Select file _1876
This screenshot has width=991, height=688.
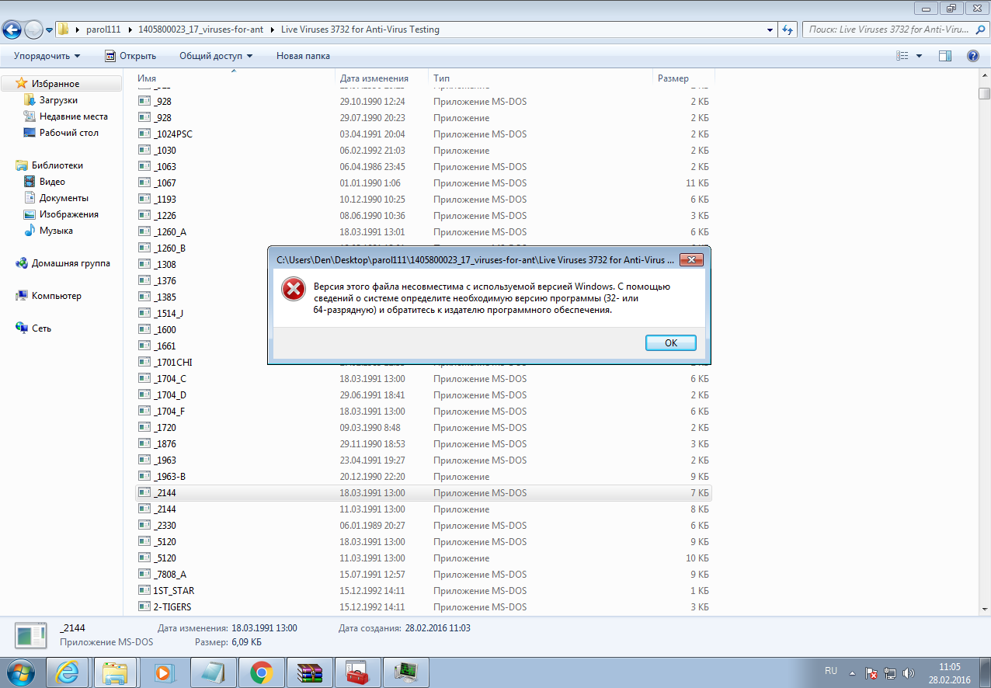pyautogui.click(x=165, y=444)
